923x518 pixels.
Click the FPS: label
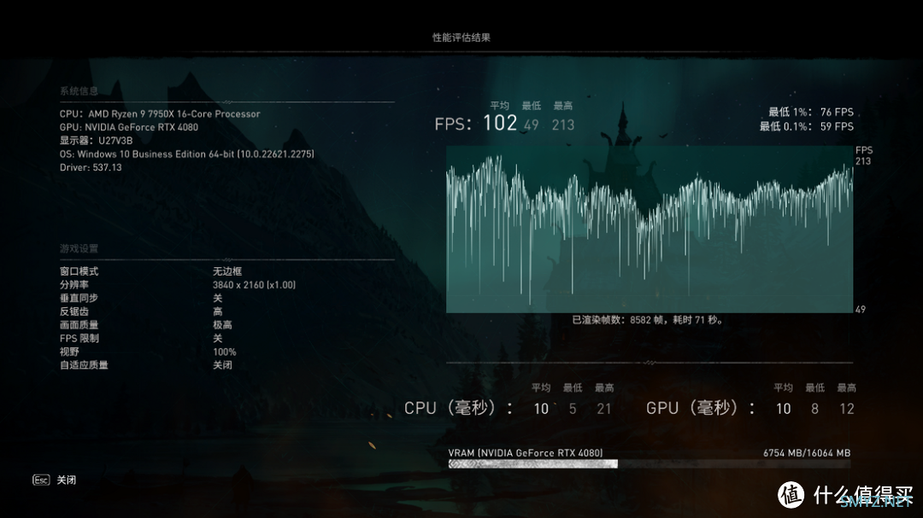(x=453, y=124)
